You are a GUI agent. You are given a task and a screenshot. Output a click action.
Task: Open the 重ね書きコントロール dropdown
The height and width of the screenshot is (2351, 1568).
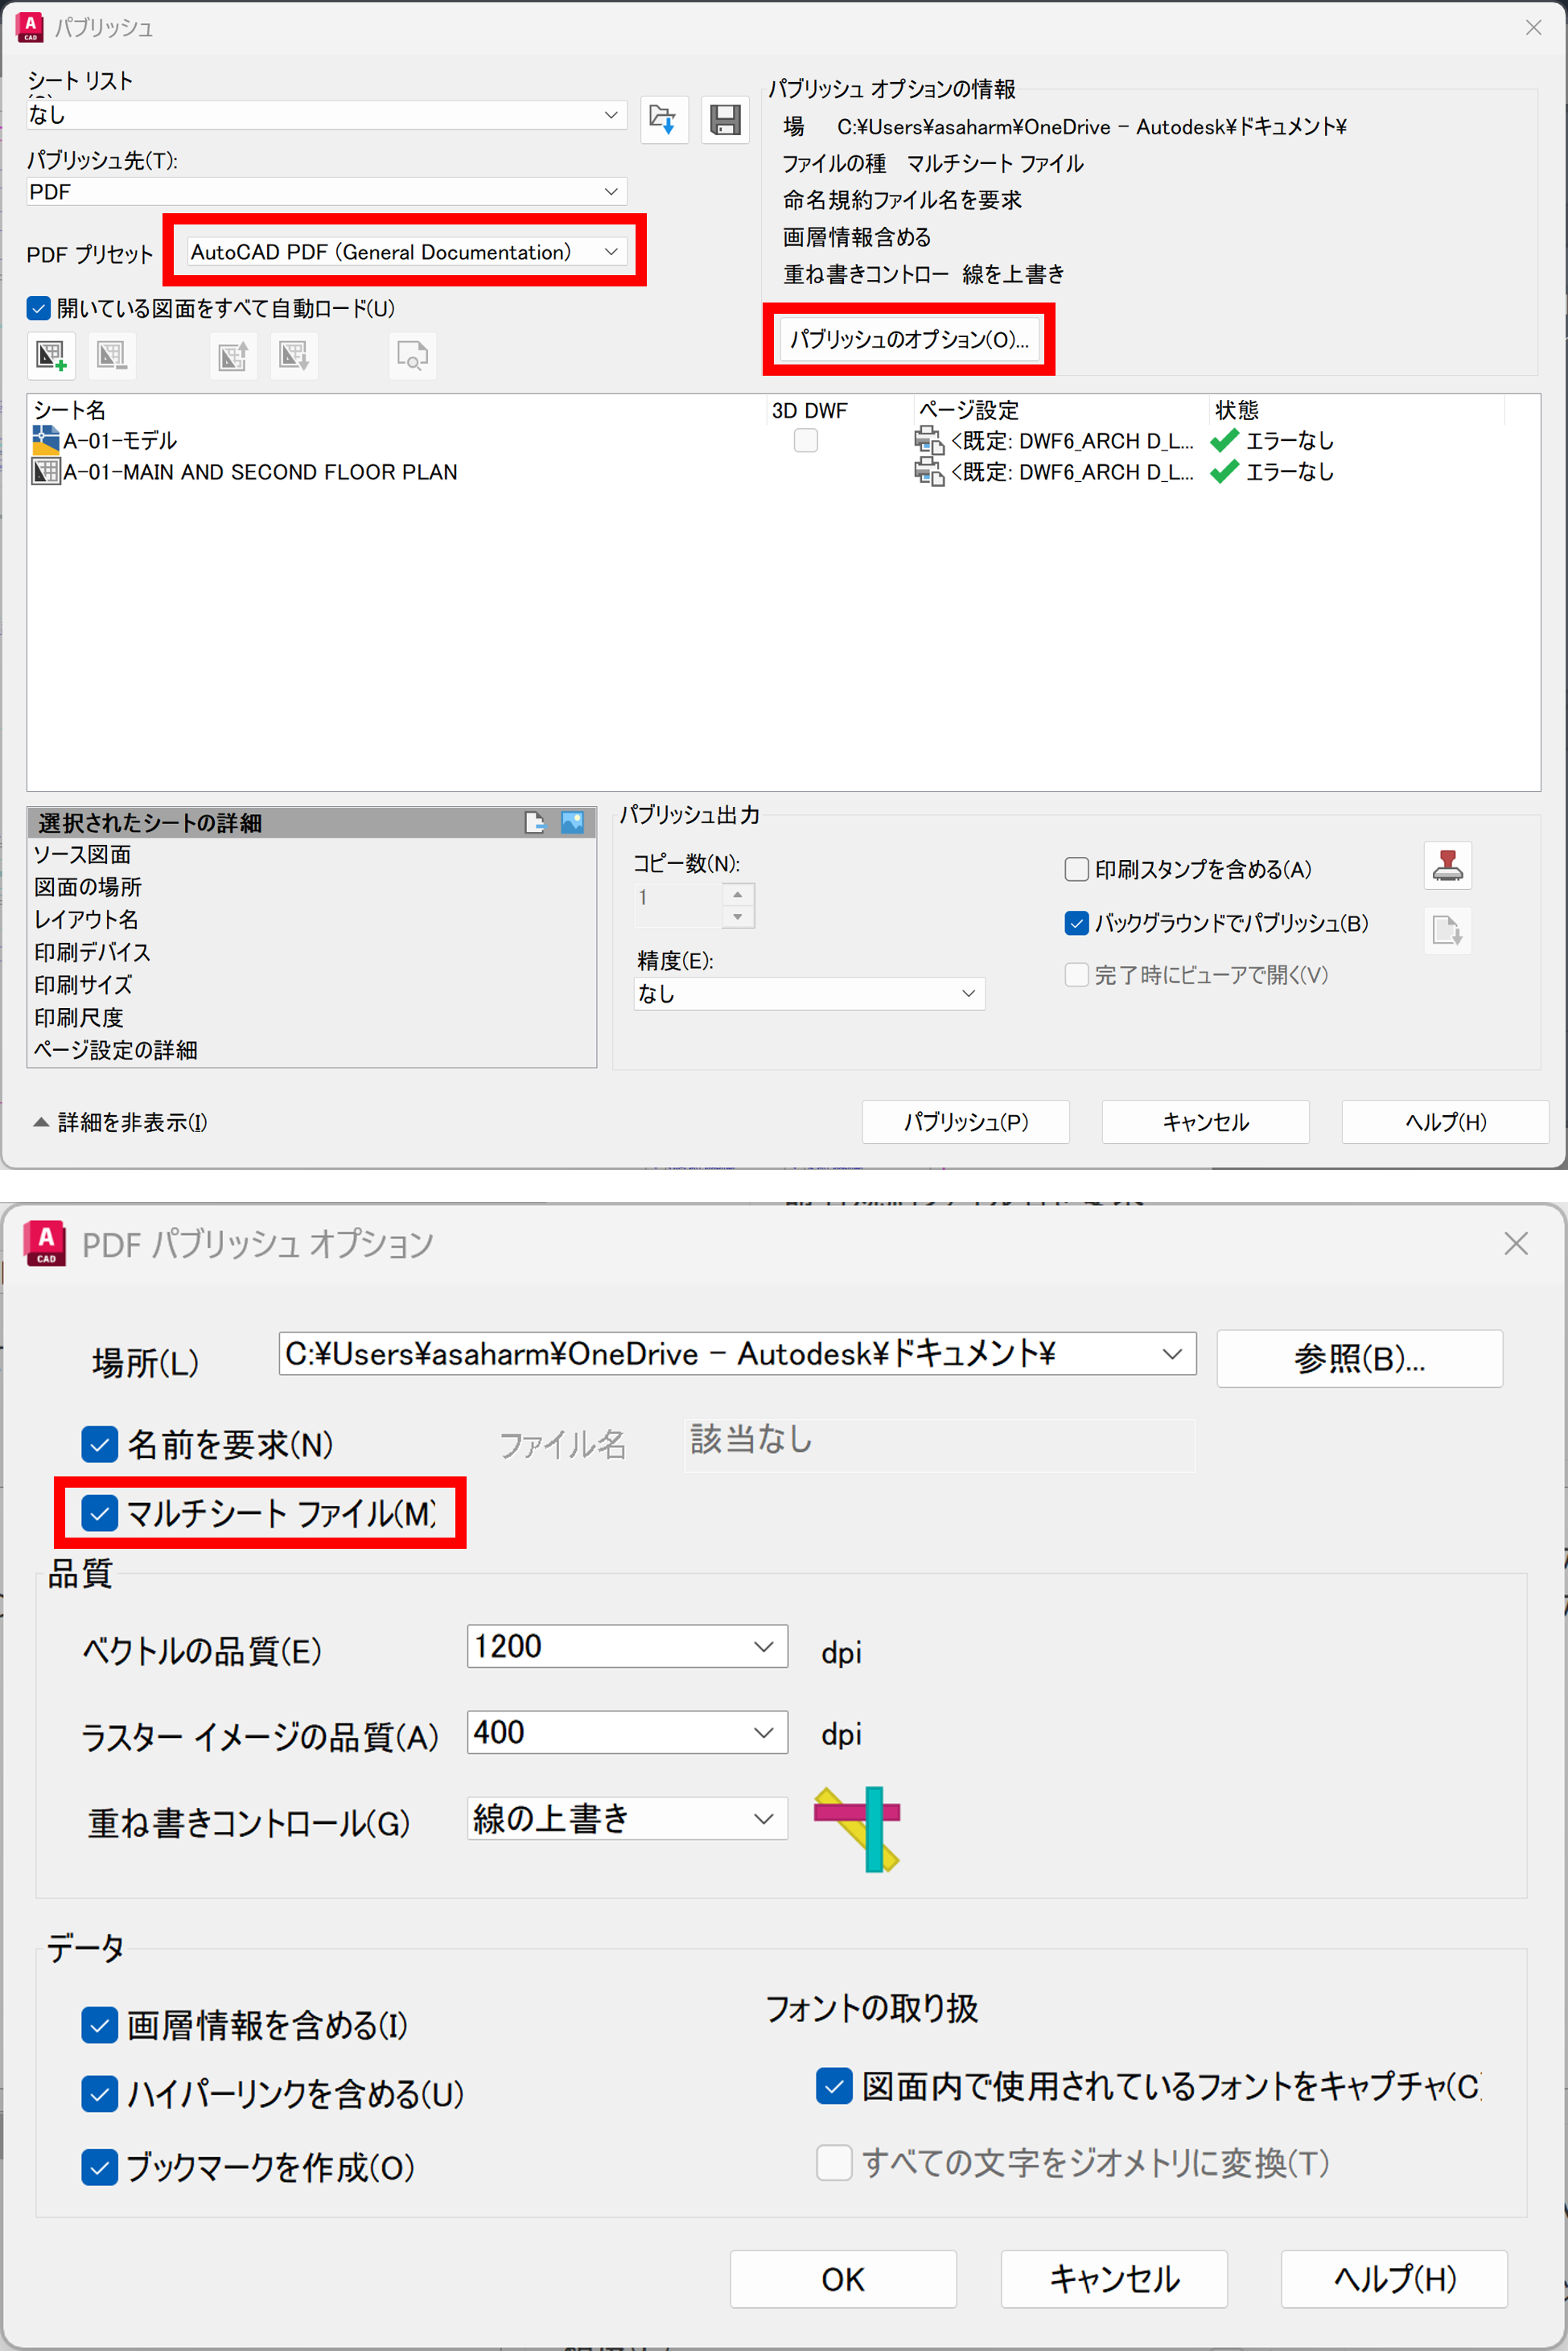627,1819
